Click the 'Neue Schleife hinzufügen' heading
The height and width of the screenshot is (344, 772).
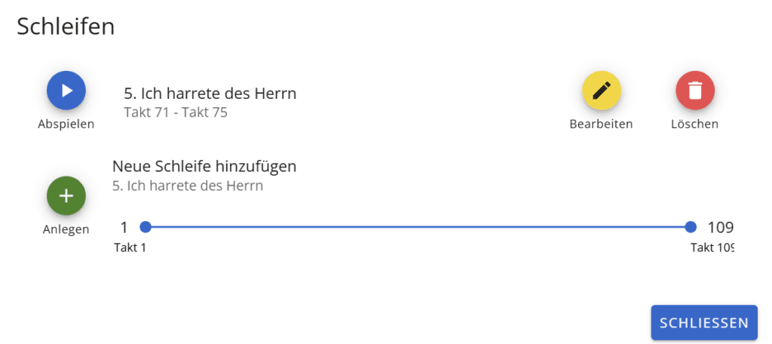pyautogui.click(x=204, y=167)
